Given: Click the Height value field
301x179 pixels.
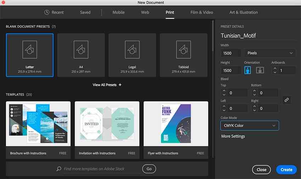Looking at the screenshot, I should [x=231, y=71].
